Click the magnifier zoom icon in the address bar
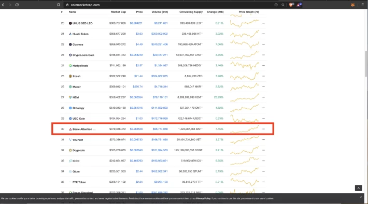 283,5
